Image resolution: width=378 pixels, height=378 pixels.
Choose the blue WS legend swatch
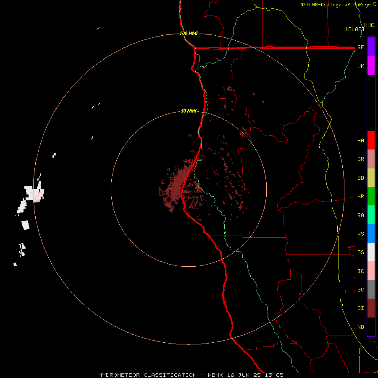371,234
